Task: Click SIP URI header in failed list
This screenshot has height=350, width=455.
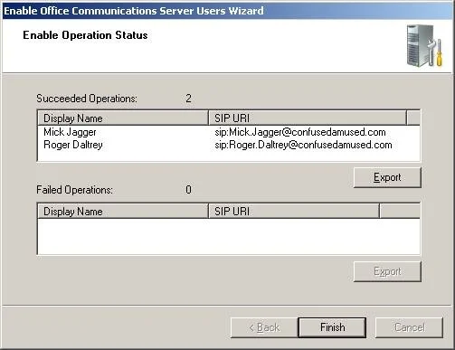Action: (294, 211)
